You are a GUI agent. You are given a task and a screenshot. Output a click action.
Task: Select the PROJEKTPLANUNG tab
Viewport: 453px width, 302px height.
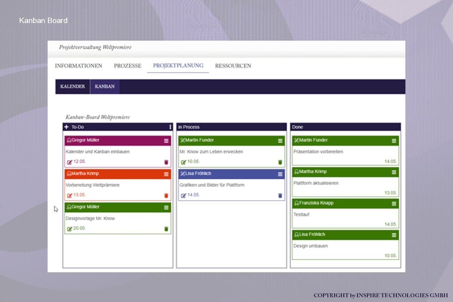[x=178, y=66]
